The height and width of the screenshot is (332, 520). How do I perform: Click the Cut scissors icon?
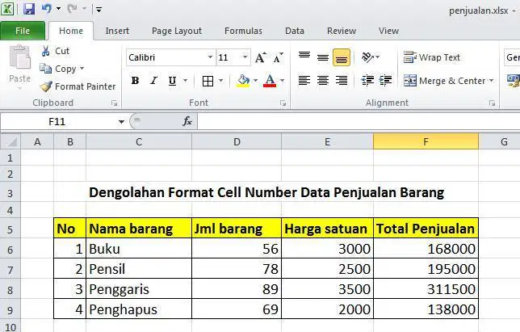tap(45, 51)
